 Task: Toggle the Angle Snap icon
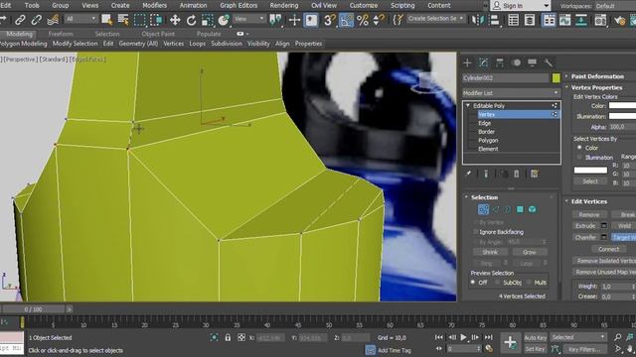(x=346, y=20)
